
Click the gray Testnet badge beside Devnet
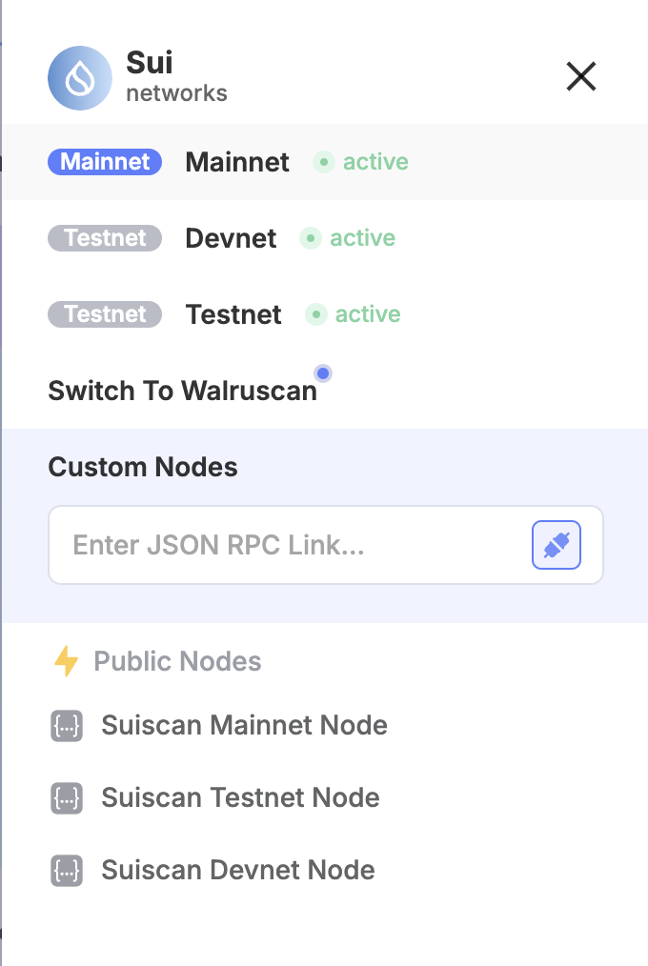[105, 238]
